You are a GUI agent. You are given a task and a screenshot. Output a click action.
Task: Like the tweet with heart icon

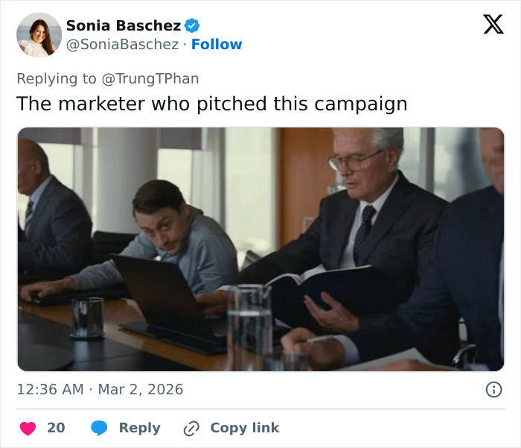point(28,428)
